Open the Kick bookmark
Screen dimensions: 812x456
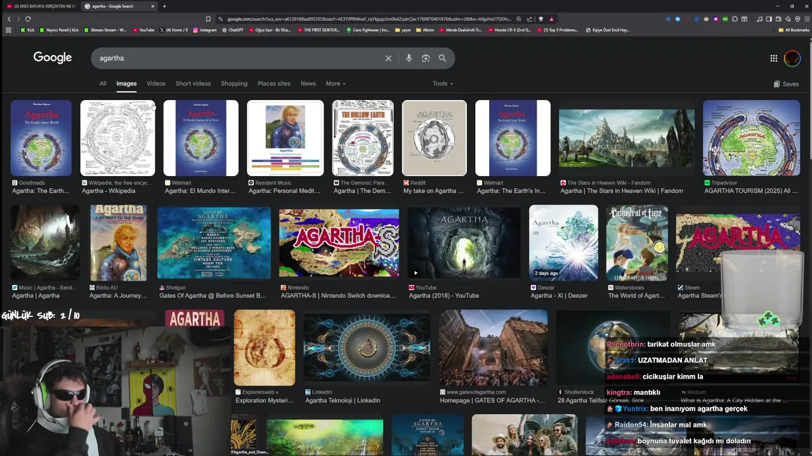(27, 30)
